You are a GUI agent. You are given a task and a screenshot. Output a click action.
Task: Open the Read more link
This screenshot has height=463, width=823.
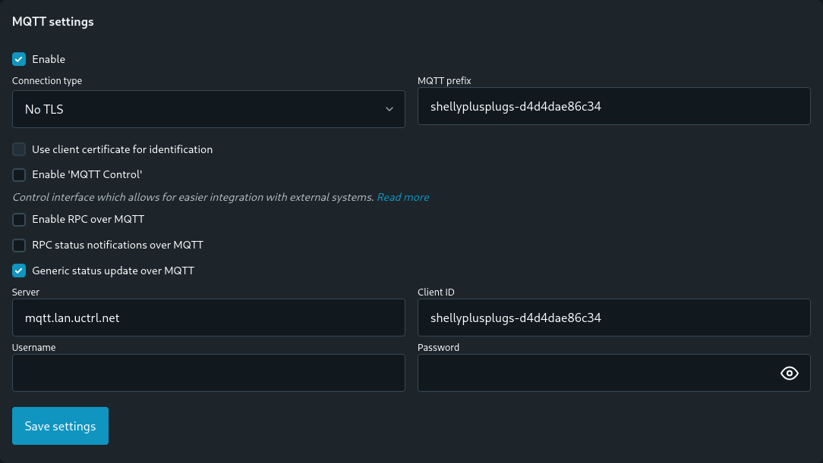[x=402, y=197]
